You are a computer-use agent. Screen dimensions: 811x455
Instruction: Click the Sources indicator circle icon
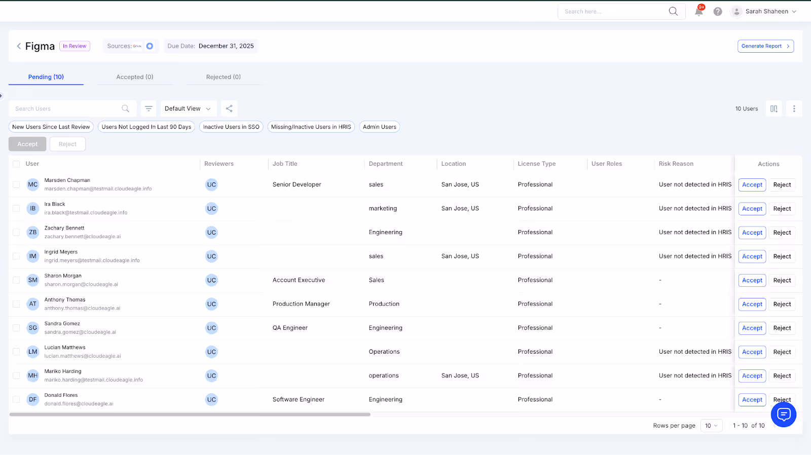pos(150,46)
